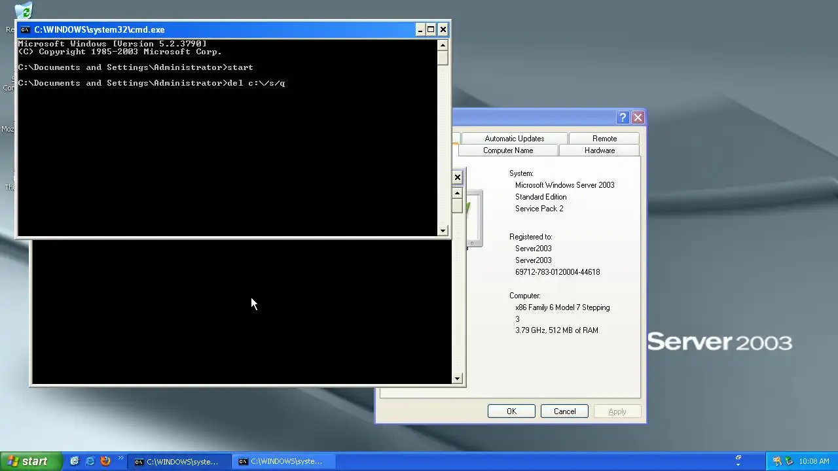Open the cmd.exe title bar system menu icon
Image resolution: width=838 pixels, height=471 pixels.
pos(25,29)
